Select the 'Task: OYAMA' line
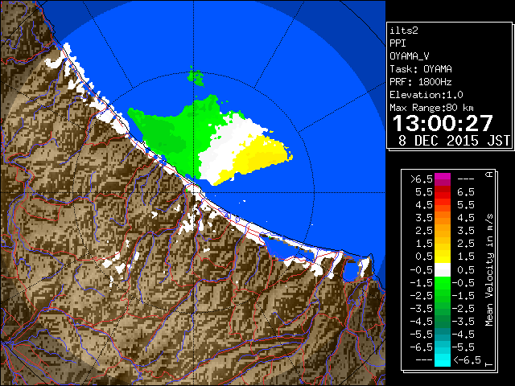 [421, 69]
